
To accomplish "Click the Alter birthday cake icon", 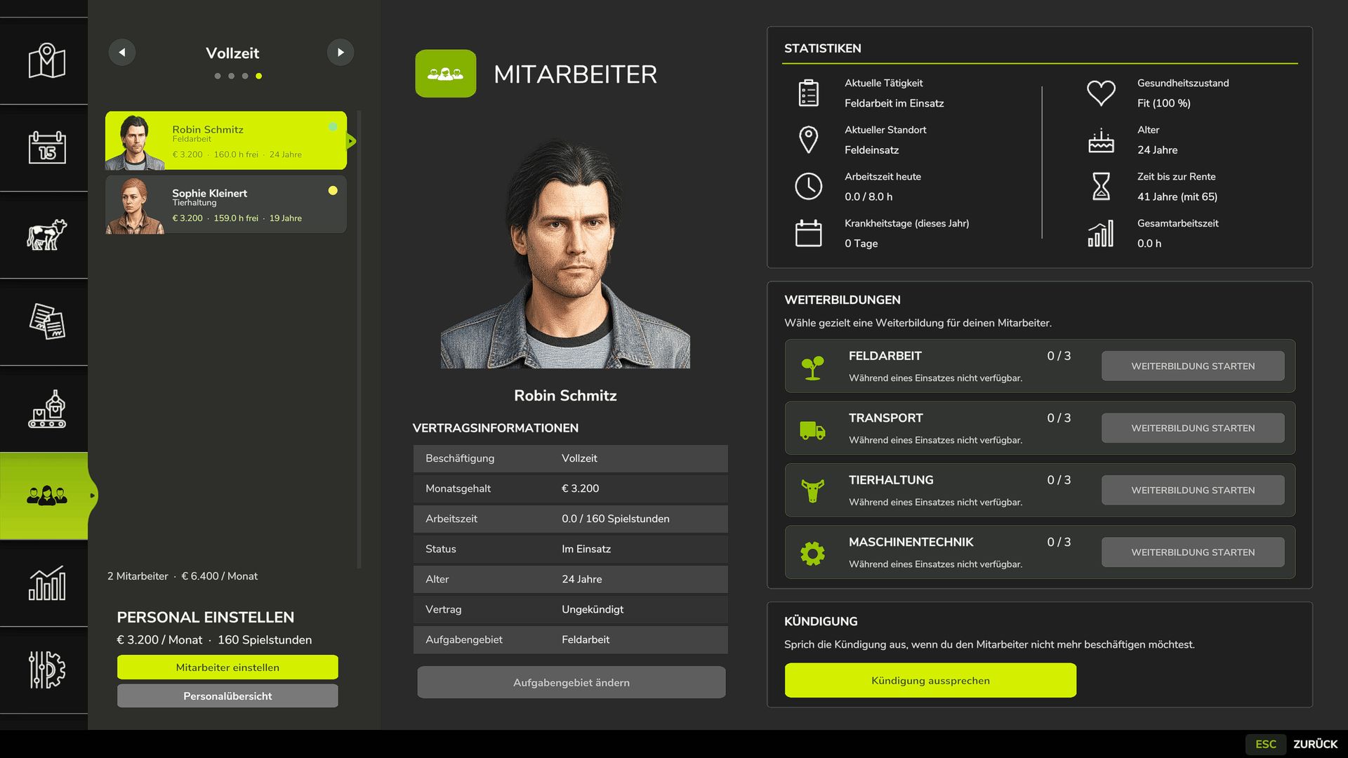I will pyautogui.click(x=1101, y=140).
